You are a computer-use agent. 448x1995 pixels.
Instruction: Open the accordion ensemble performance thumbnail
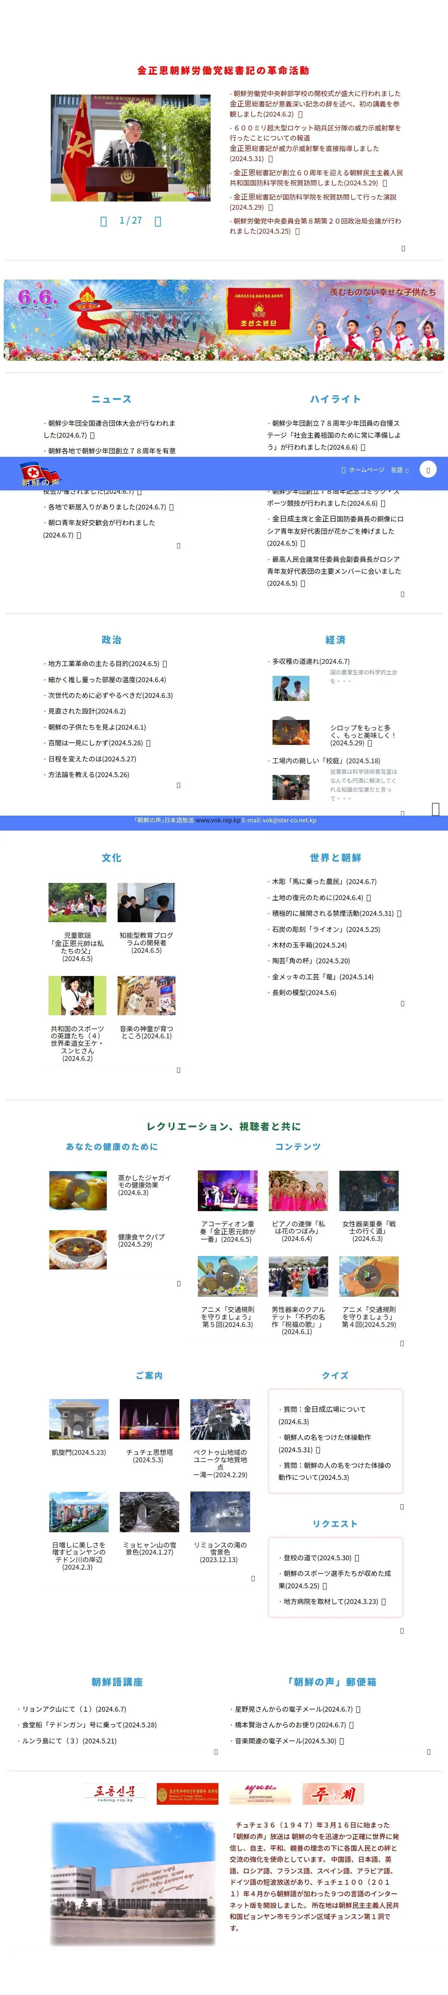[x=227, y=1190]
